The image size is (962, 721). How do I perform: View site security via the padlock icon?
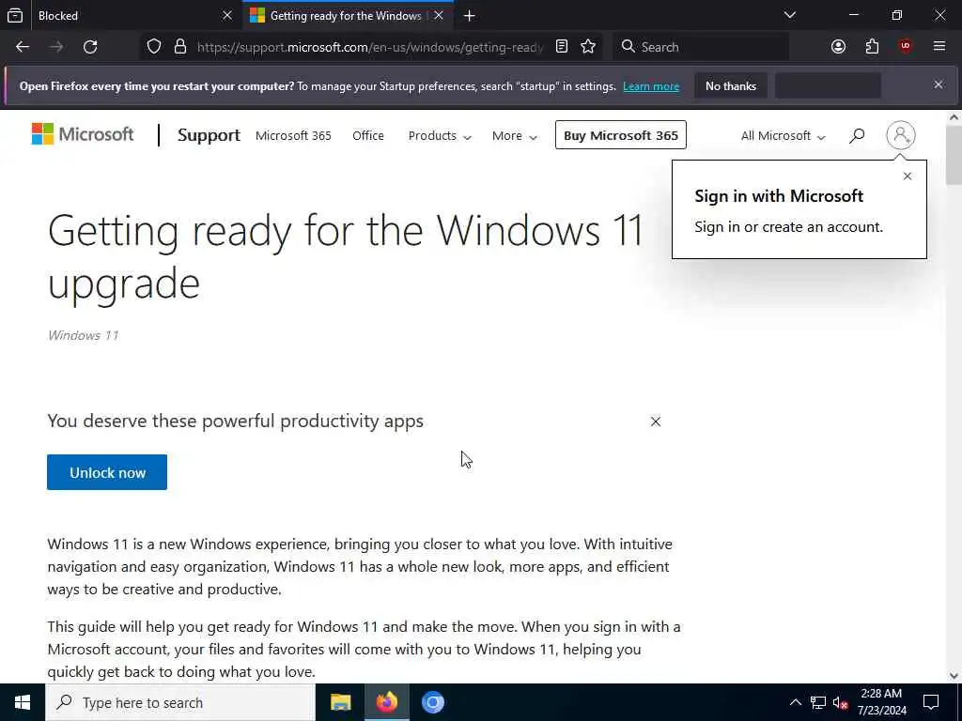click(180, 47)
